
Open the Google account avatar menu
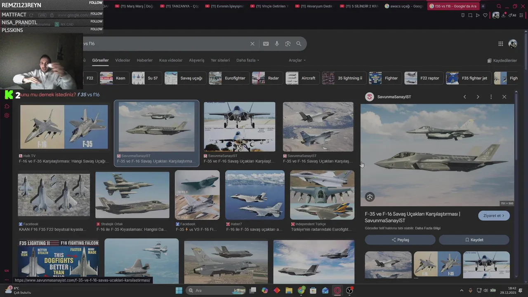513,44
